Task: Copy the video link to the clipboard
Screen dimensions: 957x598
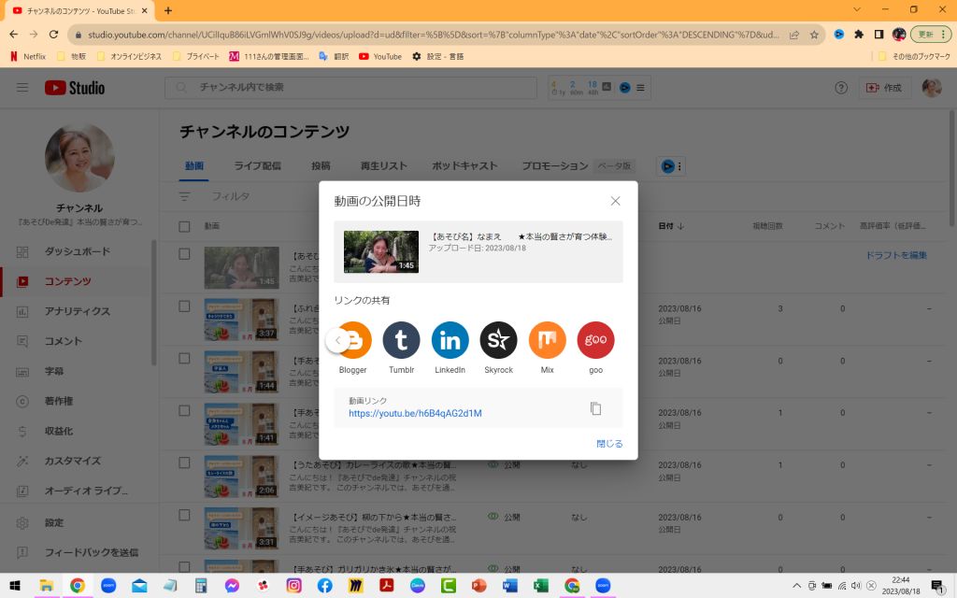Action: (x=595, y=408)
